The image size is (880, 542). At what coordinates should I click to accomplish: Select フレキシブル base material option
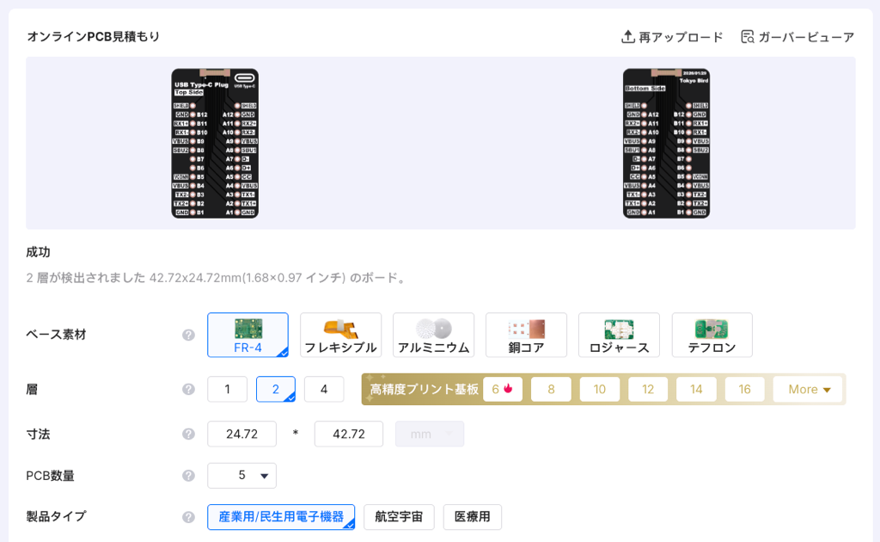pyautogui.click(x=340, y=335)
